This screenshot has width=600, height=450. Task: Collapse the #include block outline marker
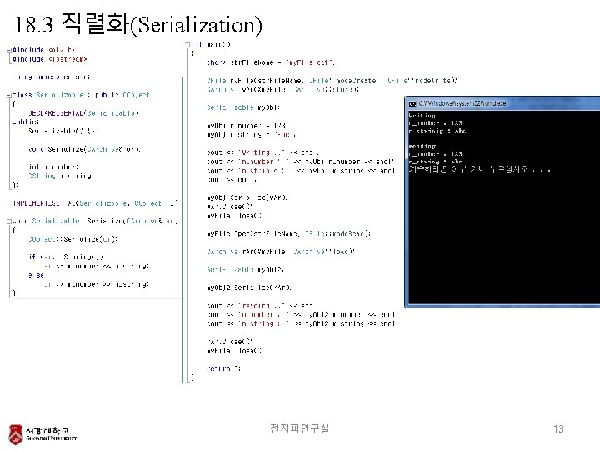tap(9, 51)
